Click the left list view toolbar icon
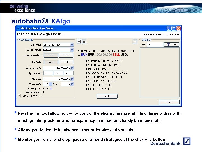202x152 pixels. point(79,41)
